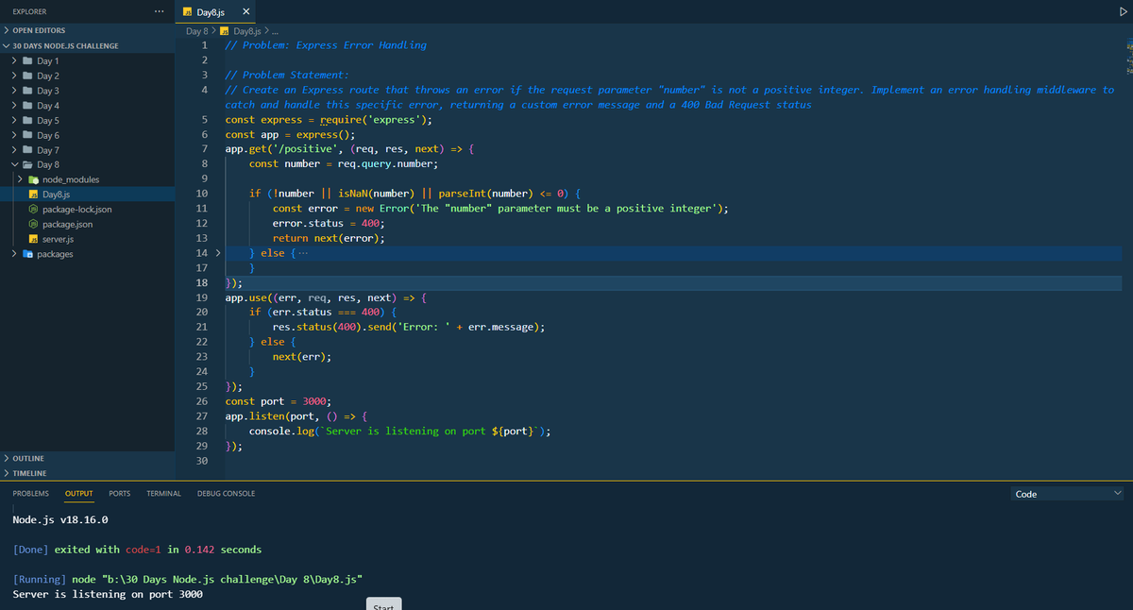Expand the Timeline section
The image size is (1133, 610).
(87, 473)
